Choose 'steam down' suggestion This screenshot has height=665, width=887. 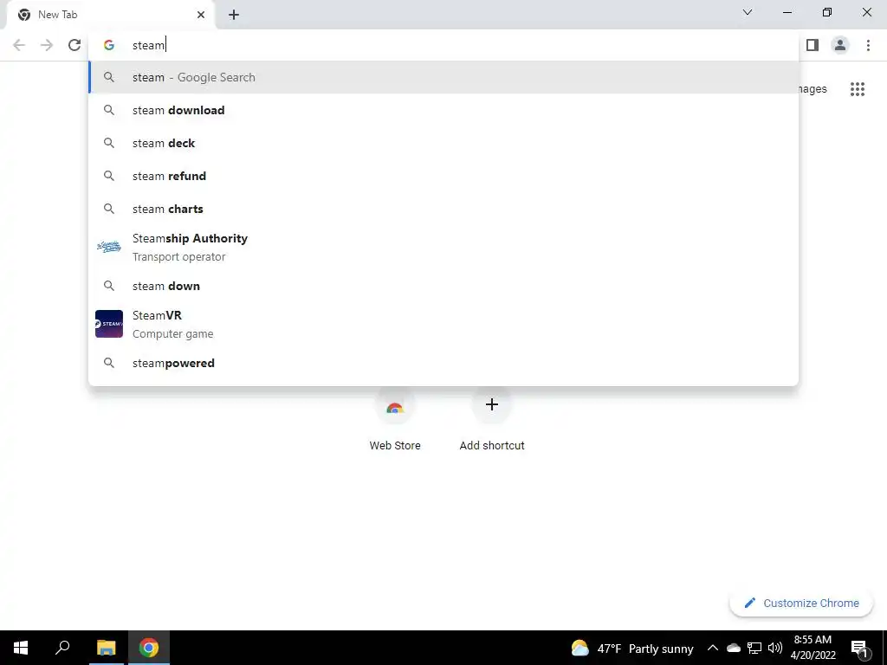443,286
